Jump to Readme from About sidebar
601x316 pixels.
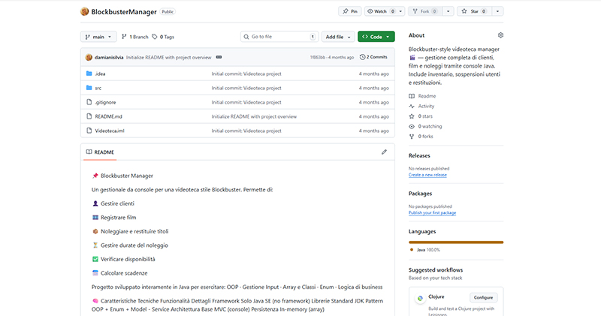(422, 96)
